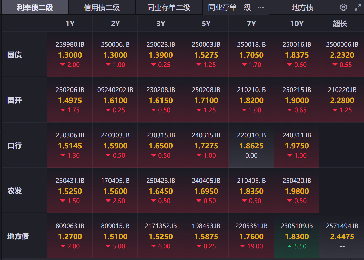Select the 利率债二级 tab

(35, 8)
